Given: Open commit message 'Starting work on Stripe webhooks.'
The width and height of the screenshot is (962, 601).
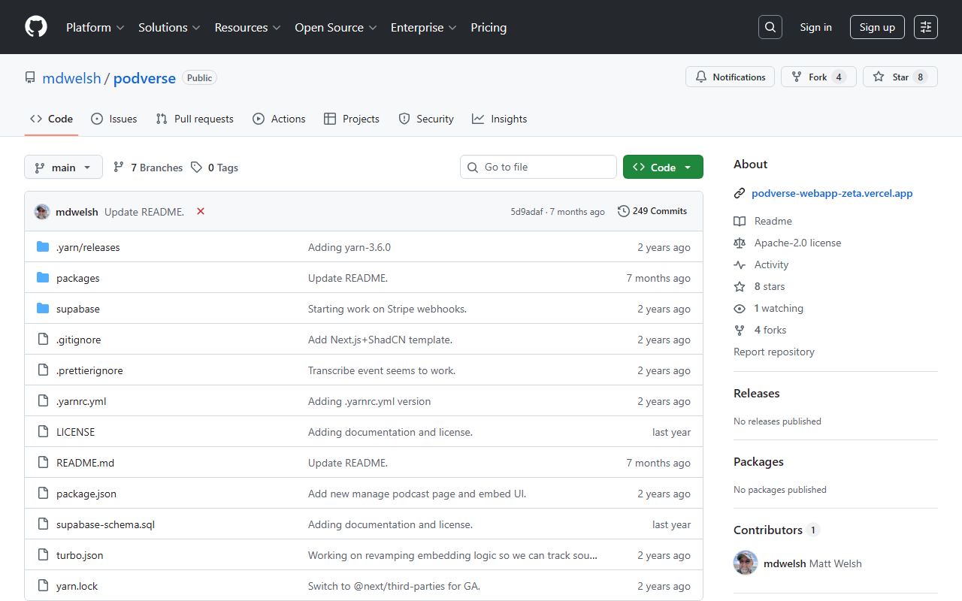Looking at the screenshot, I should coord(387,309).
